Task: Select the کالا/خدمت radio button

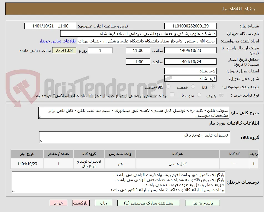Action: (x=168, y=87)
